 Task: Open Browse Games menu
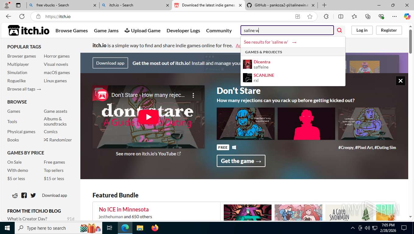72,30
